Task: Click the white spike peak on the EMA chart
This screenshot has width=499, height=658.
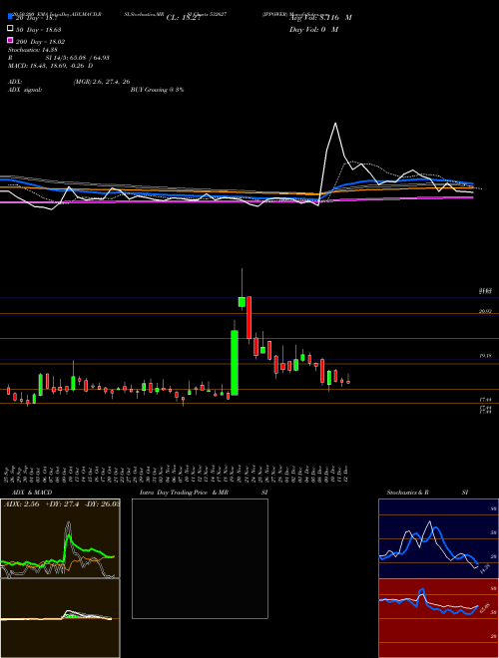Action: coord(335,124)
